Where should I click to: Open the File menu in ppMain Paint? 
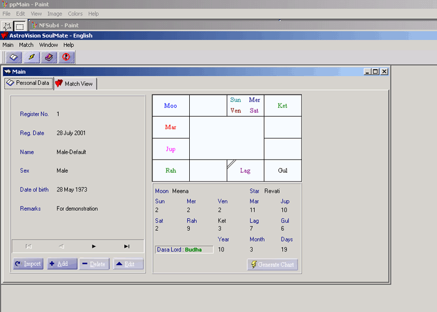[6, 14]
